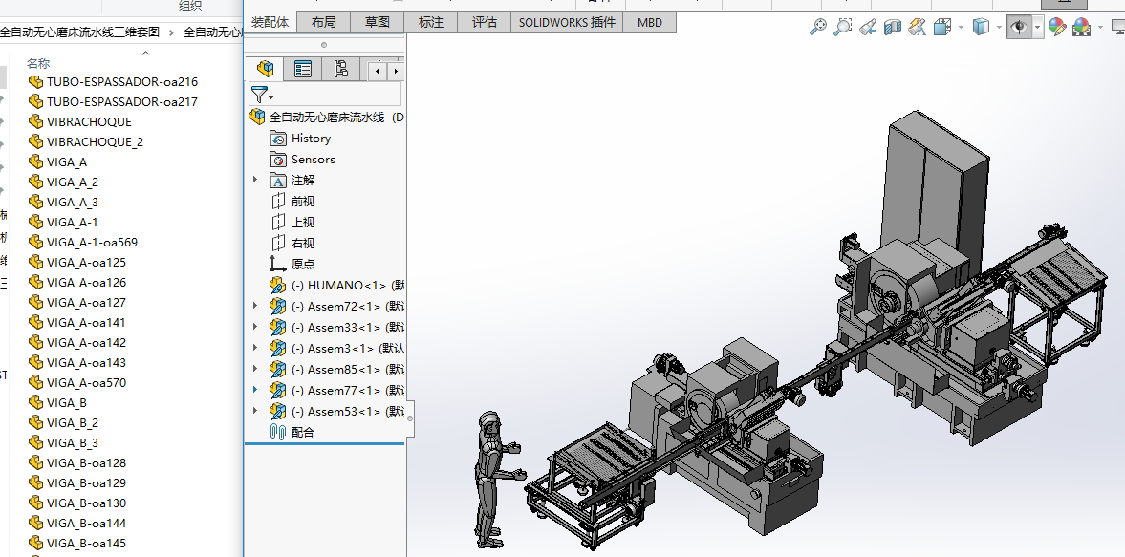Open the ConfigurationManager panel tab

340,69
